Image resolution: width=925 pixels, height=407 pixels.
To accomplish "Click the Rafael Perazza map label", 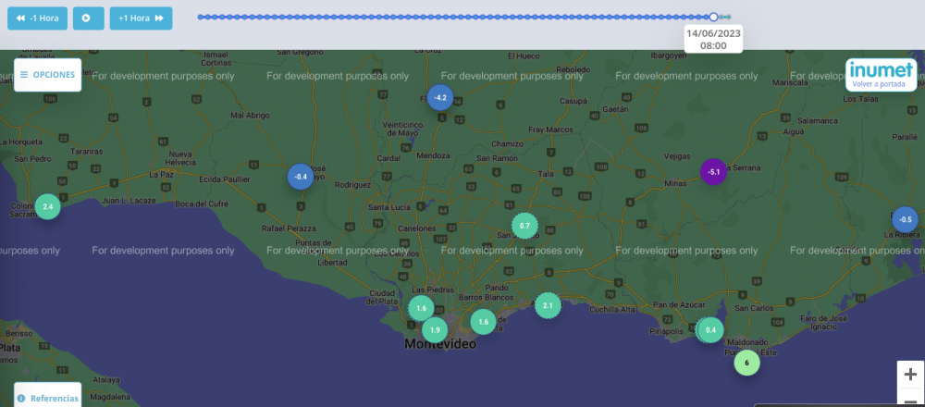I will [x=289, y=228].
